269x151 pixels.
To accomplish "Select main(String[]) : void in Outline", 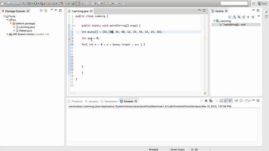I will (x=235, y=25).
